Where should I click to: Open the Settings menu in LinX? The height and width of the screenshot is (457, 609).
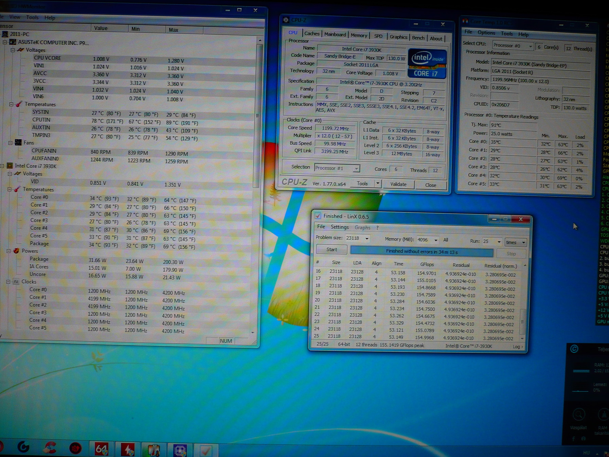[x=340, y=227]
